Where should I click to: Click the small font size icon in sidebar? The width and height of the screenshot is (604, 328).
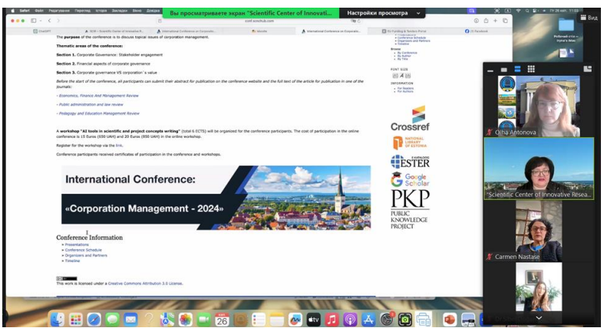pos(395,76)
